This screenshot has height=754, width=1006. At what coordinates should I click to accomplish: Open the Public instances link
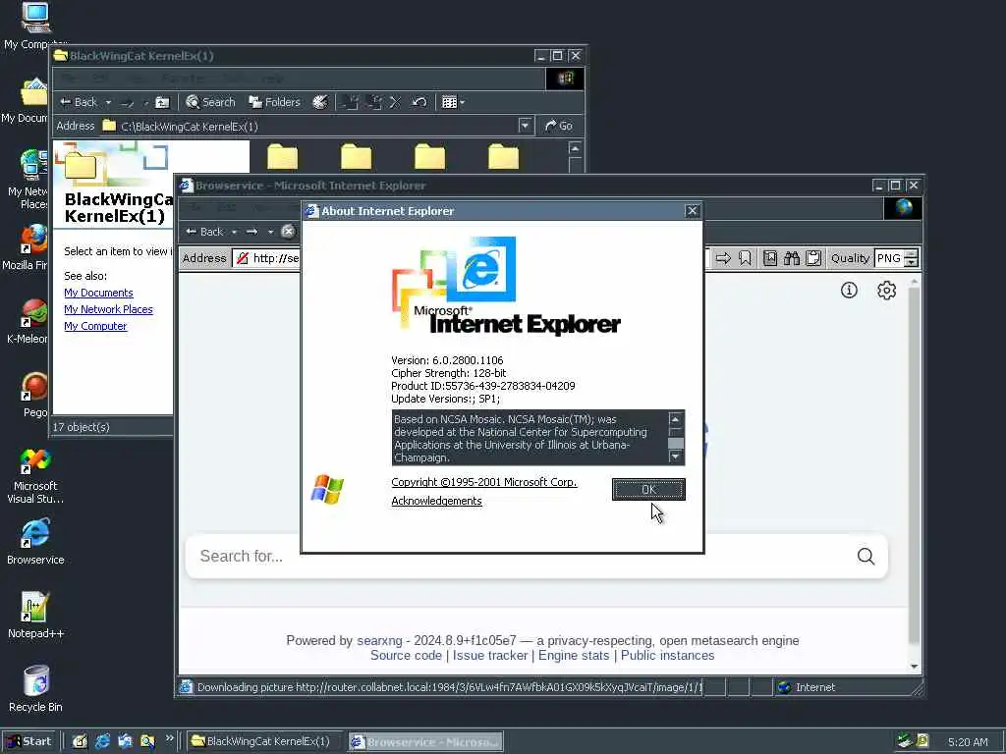667,655
